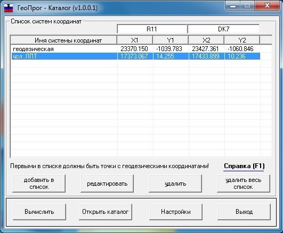283x233 pixels.
Task: Exit via the 'Выход' button
Action: coord(244,212)
